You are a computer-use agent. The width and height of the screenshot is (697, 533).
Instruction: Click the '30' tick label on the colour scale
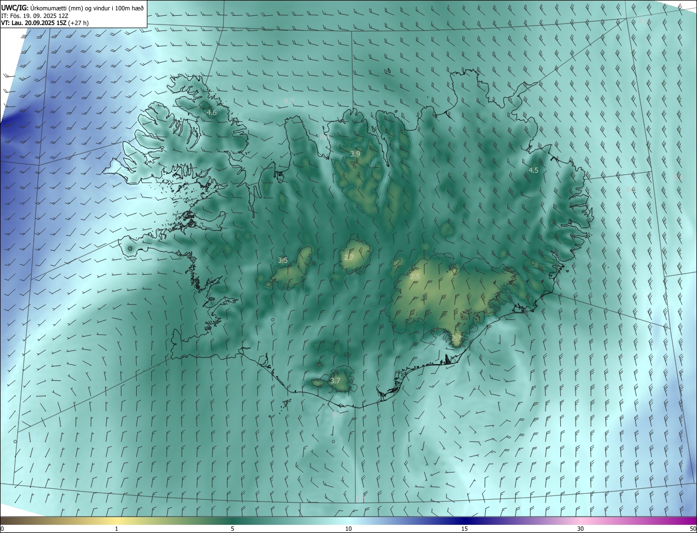tap(580, 529)
